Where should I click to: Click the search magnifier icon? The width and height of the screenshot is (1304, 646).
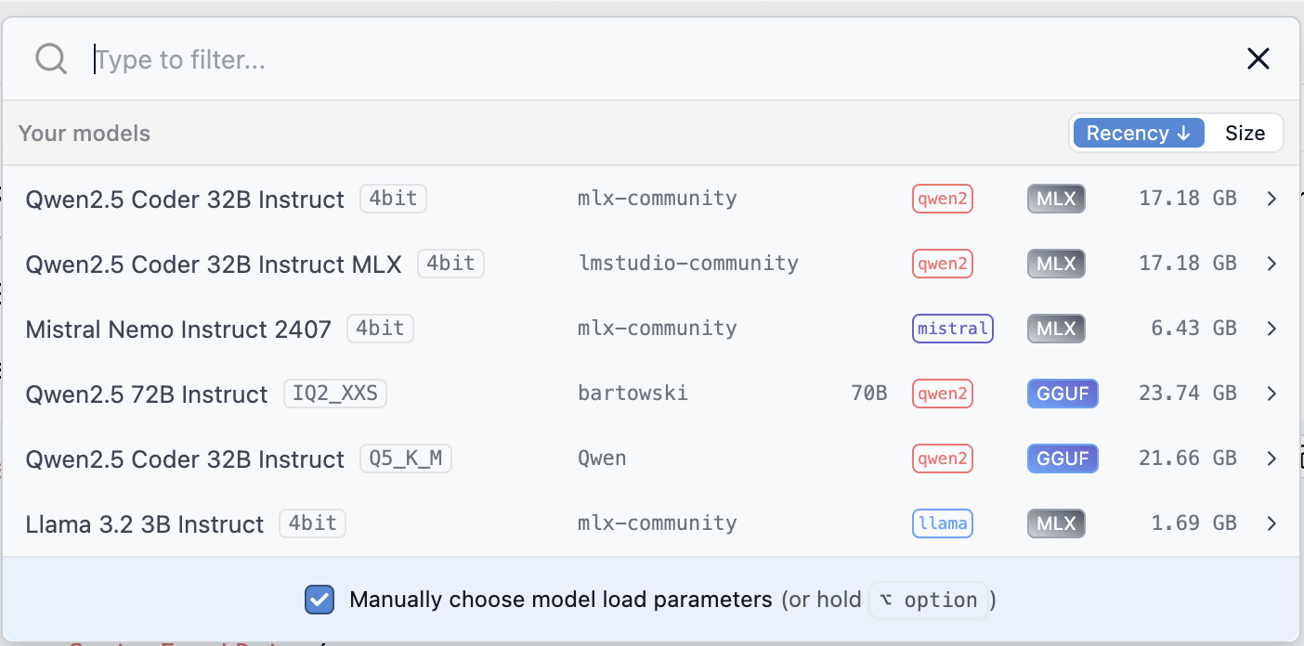(x=51, y=59)
